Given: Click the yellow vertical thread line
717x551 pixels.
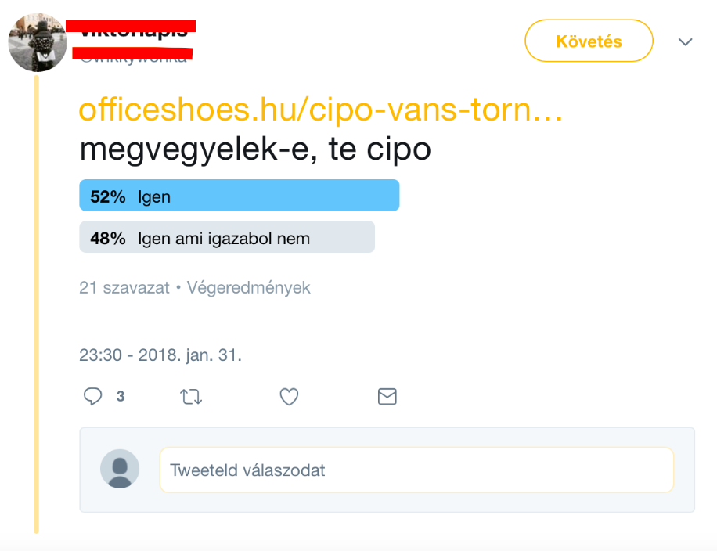Looking at the screenshot, I should pos(36,313).
